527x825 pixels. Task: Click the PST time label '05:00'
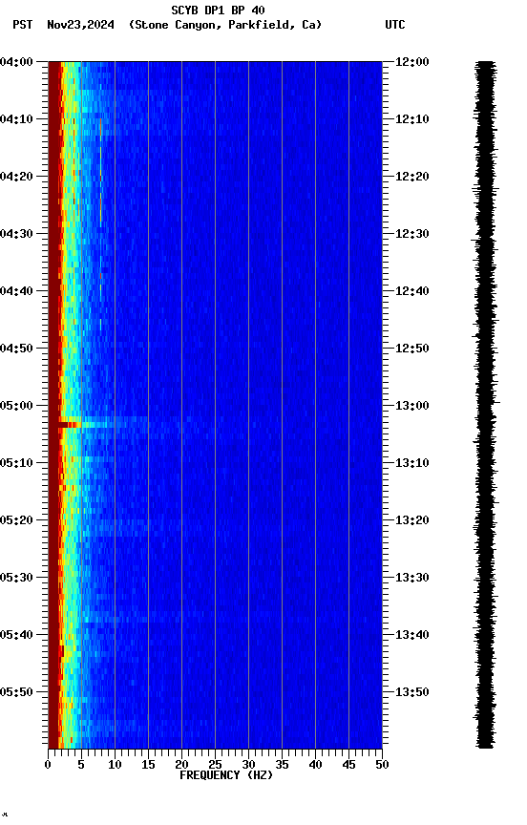coord(16,406)
